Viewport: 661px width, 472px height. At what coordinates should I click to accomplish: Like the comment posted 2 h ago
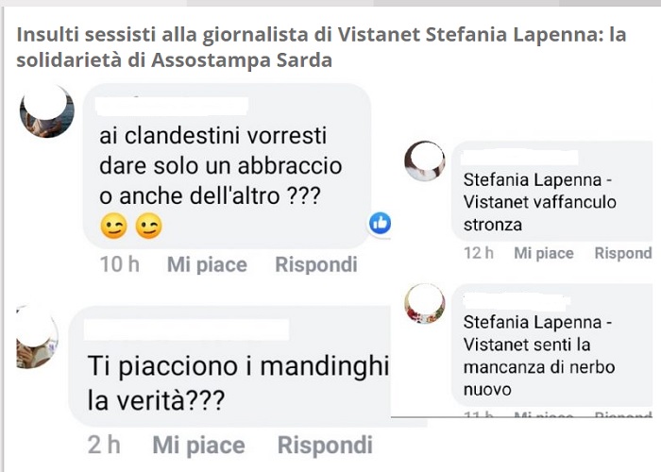coord(198,445)
